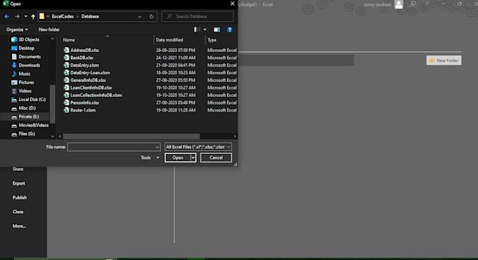Click the change view layout icon
The width and height of the screenshot is (478, 260).
(198, 30)
